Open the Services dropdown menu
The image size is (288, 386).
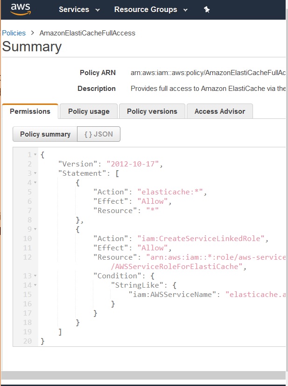79,10
